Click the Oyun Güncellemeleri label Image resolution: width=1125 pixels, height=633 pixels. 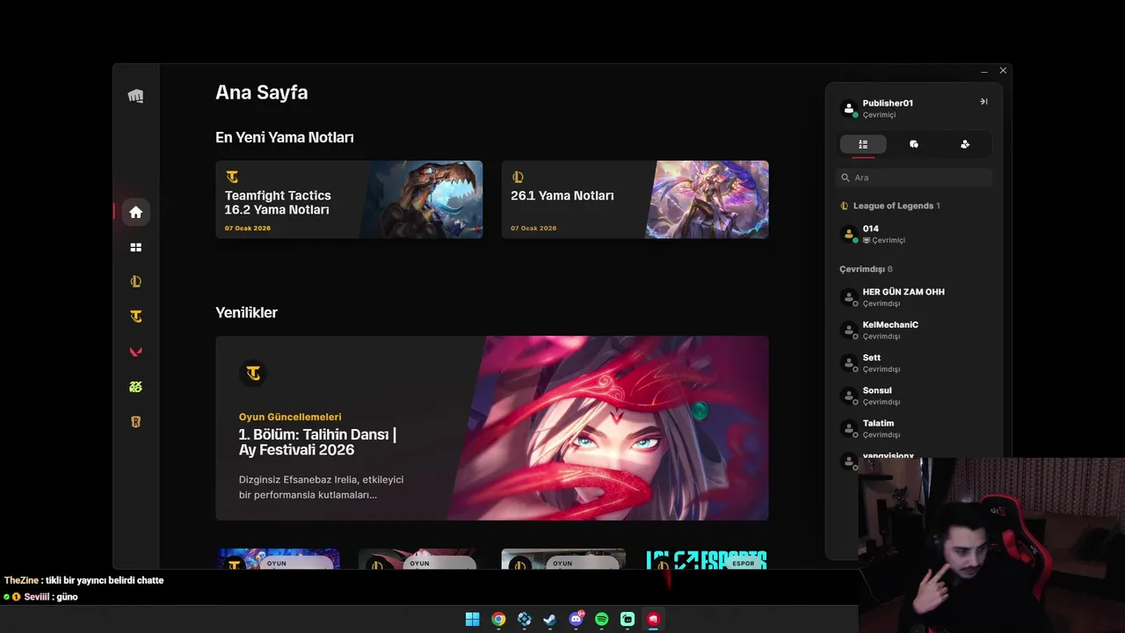290,417
